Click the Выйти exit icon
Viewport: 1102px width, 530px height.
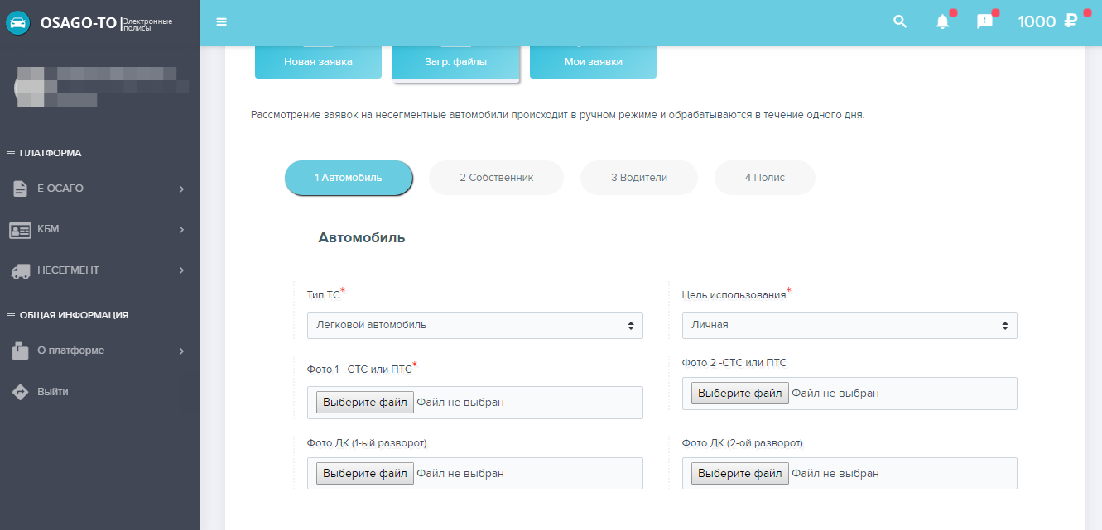tap(21, 392)
